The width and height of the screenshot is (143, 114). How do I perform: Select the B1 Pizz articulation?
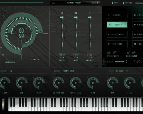click(138, 34)
